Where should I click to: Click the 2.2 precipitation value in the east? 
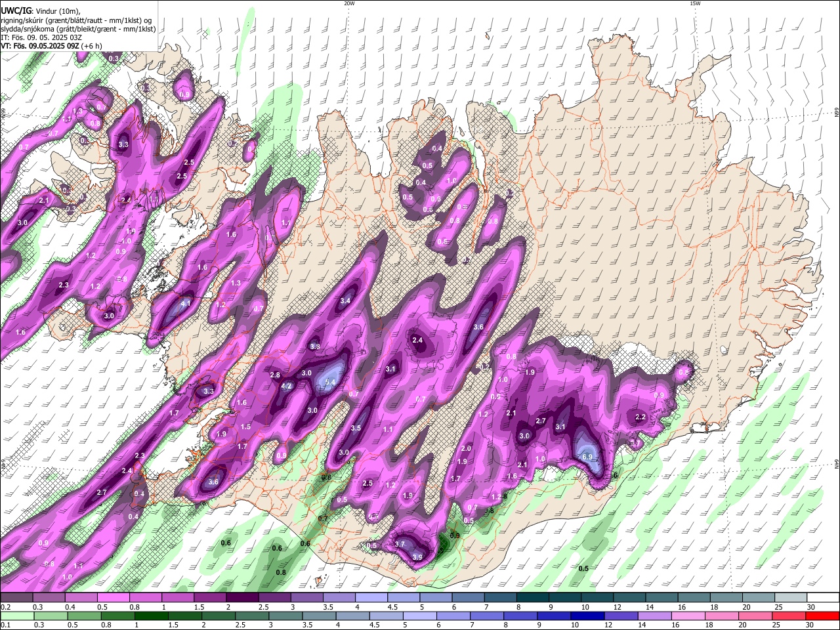coord(641,417)
